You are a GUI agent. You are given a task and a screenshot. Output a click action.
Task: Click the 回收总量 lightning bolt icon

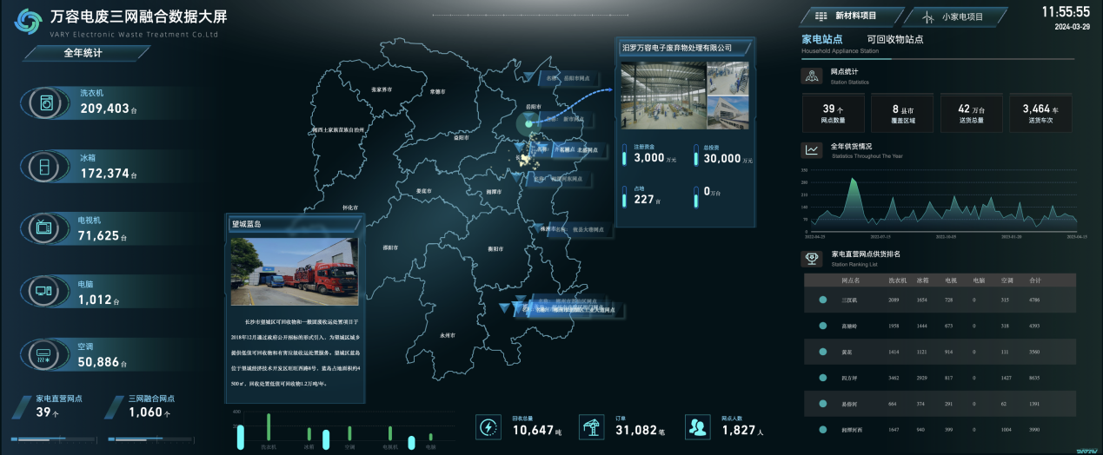click(488, 426)
